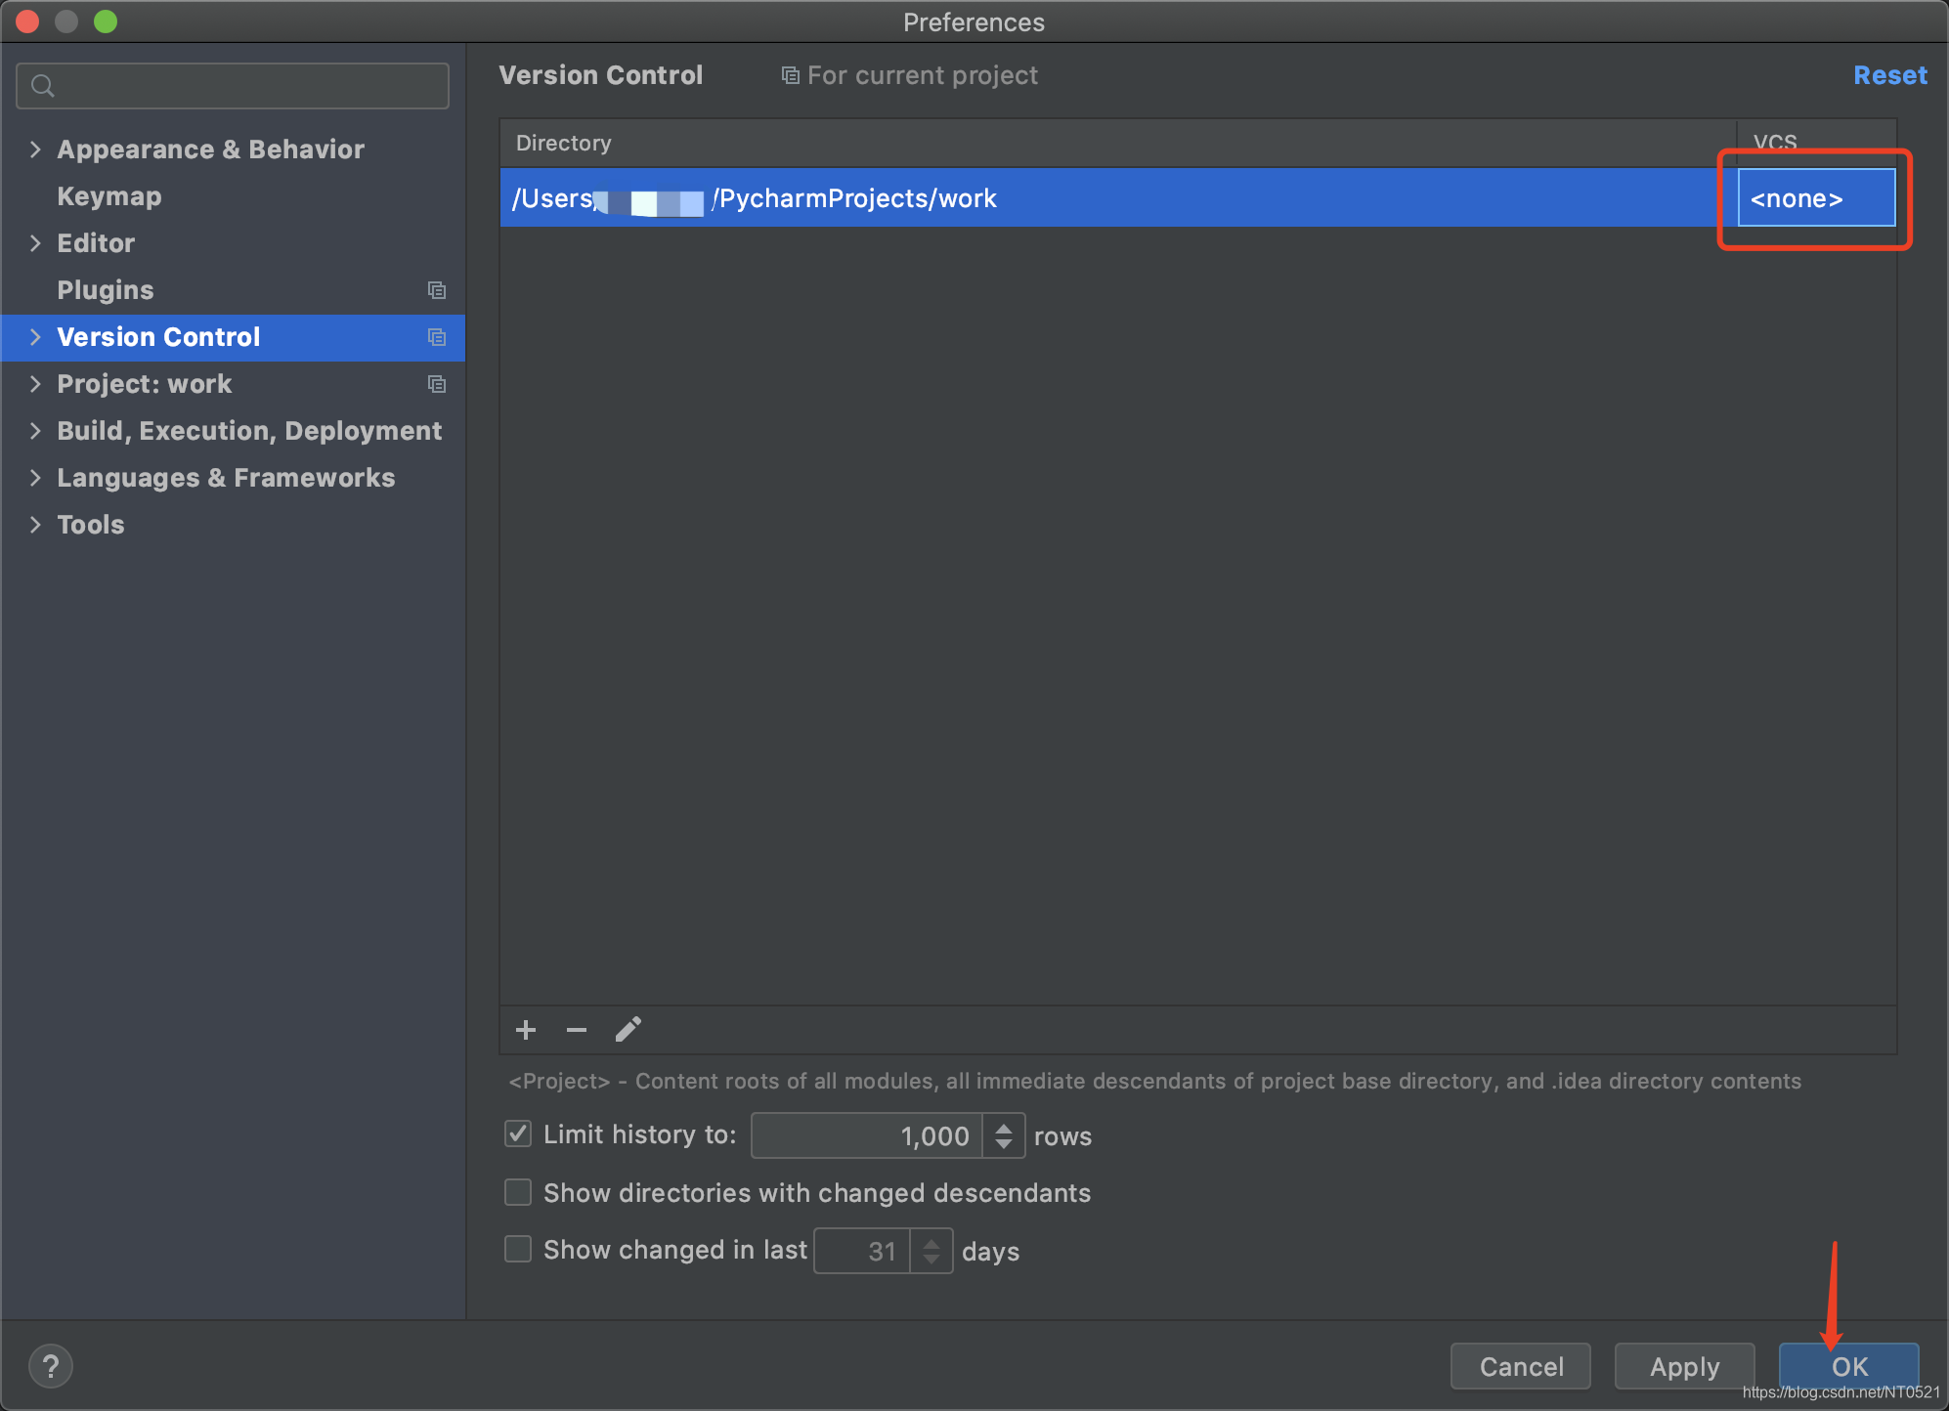This screenshot has width=1949, height=1411.
Task: Enable Show directories with changed descendants
Action: [518, 1192]
